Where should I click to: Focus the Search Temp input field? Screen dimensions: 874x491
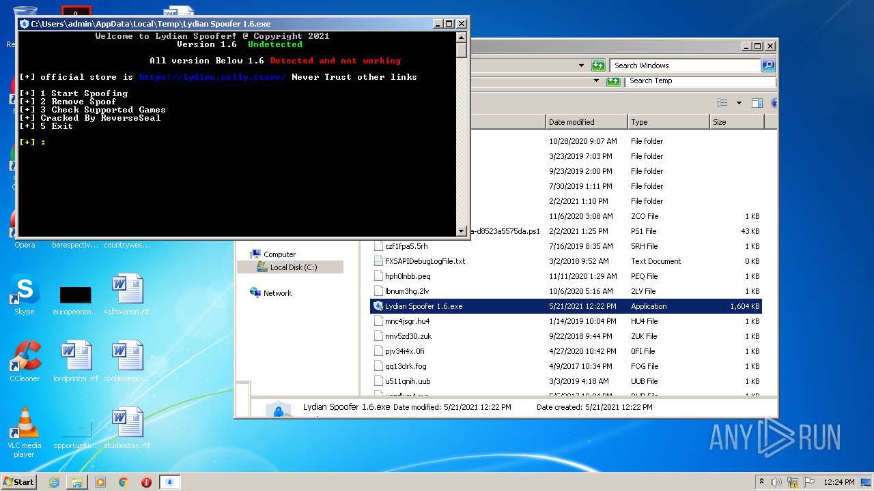tap(700, 80)
